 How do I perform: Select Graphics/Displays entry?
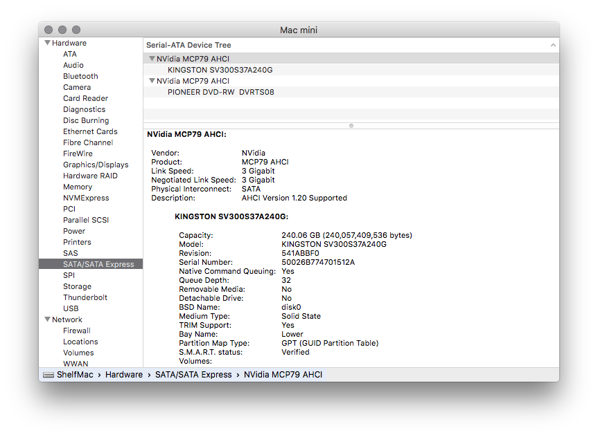(x=96, y=165)
